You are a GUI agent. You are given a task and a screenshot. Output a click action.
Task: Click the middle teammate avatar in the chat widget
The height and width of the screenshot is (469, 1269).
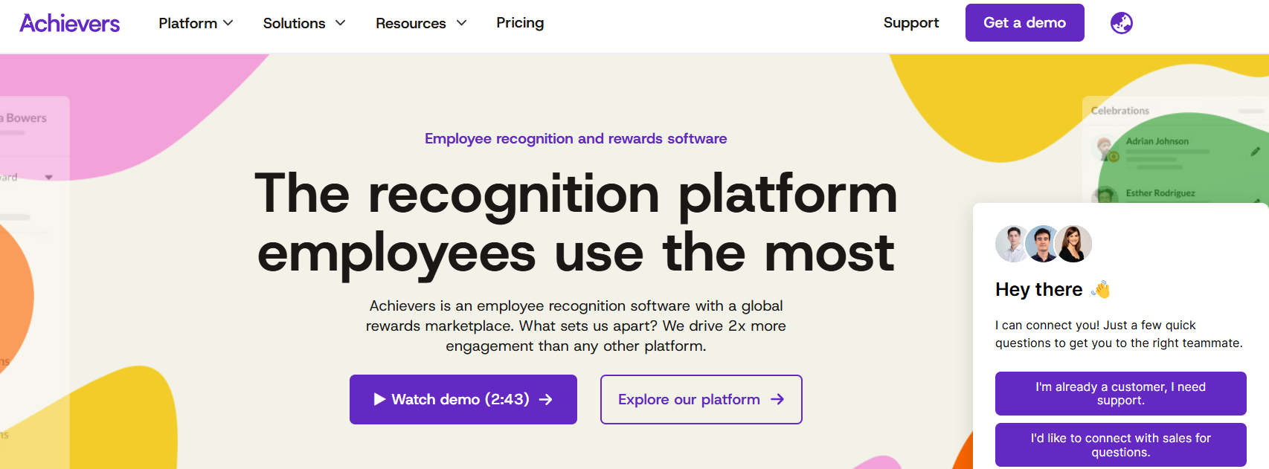pyautogui.click(x=1043, y=243)
